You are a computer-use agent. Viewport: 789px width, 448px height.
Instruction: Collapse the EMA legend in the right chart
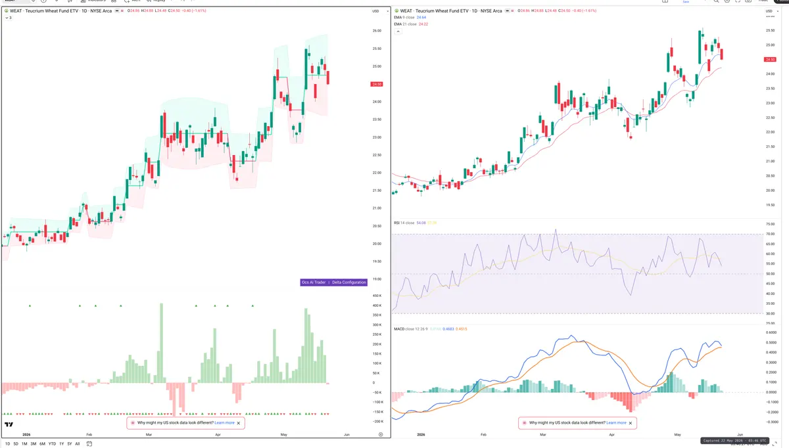click(397, 32)
